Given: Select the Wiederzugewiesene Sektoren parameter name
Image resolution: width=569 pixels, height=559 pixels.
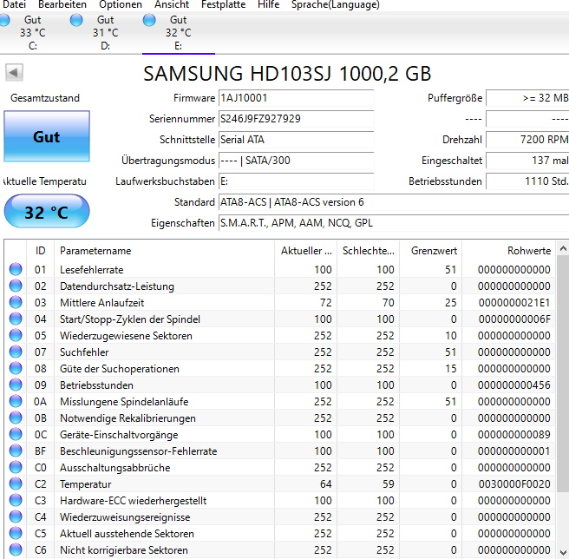Looking at the screenshot, I should [x=126, y=336].
